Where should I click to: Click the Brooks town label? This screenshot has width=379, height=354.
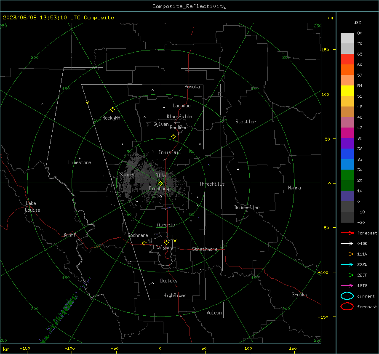click(x=299, y=295)
